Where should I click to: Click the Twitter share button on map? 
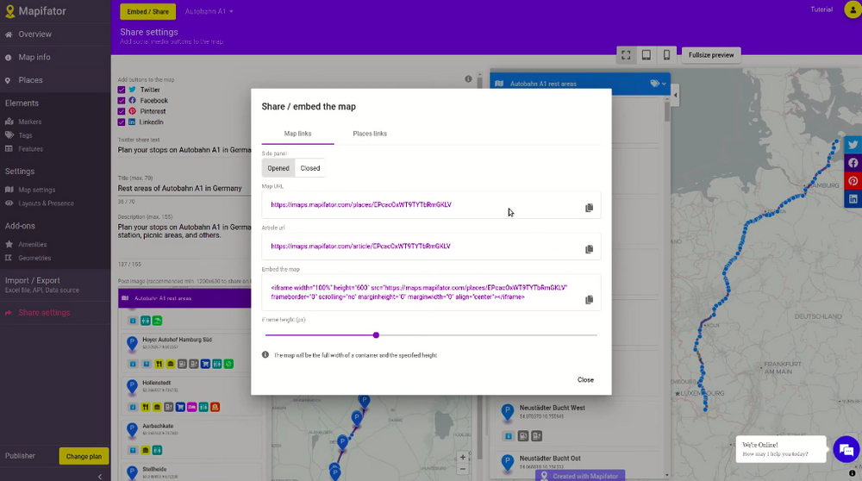coord(853,145)
